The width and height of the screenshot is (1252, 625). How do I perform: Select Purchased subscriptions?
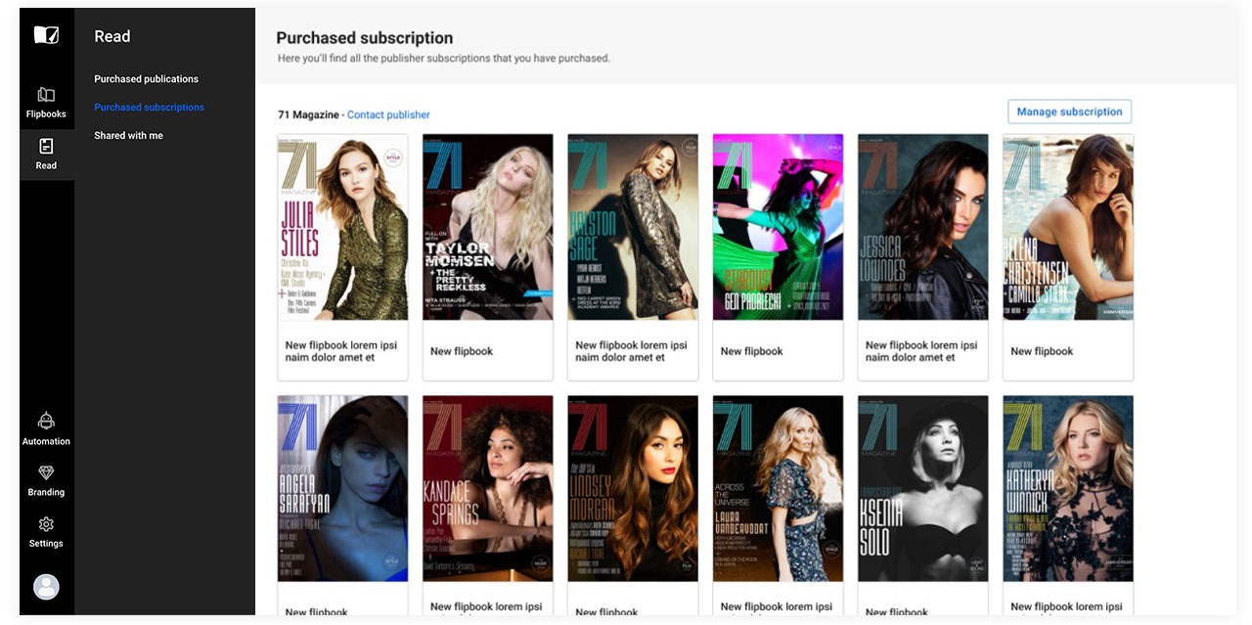[x=149, y=108]
